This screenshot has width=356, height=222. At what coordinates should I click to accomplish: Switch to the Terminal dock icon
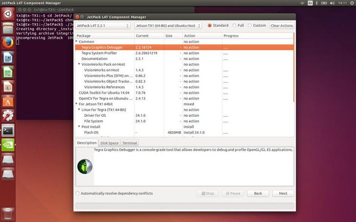[x=8, y=130]
